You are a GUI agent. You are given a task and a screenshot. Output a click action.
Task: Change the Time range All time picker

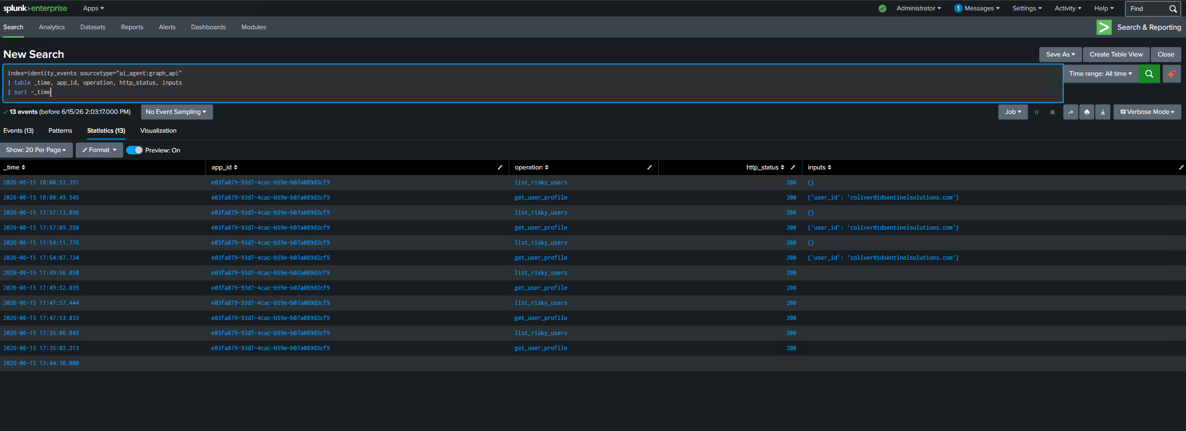coord(1100,74)
